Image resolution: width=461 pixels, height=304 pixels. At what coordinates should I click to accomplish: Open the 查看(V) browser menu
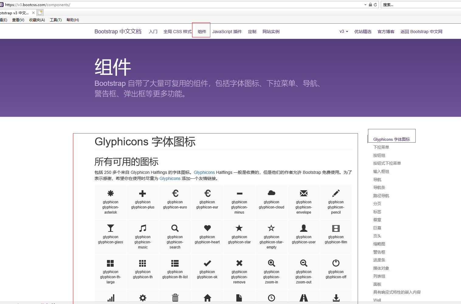point(18,20)
